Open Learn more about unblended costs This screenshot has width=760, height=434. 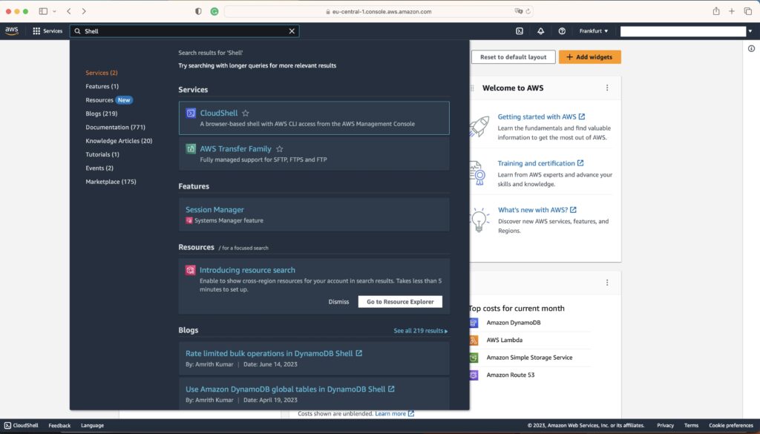click(395, 413)
